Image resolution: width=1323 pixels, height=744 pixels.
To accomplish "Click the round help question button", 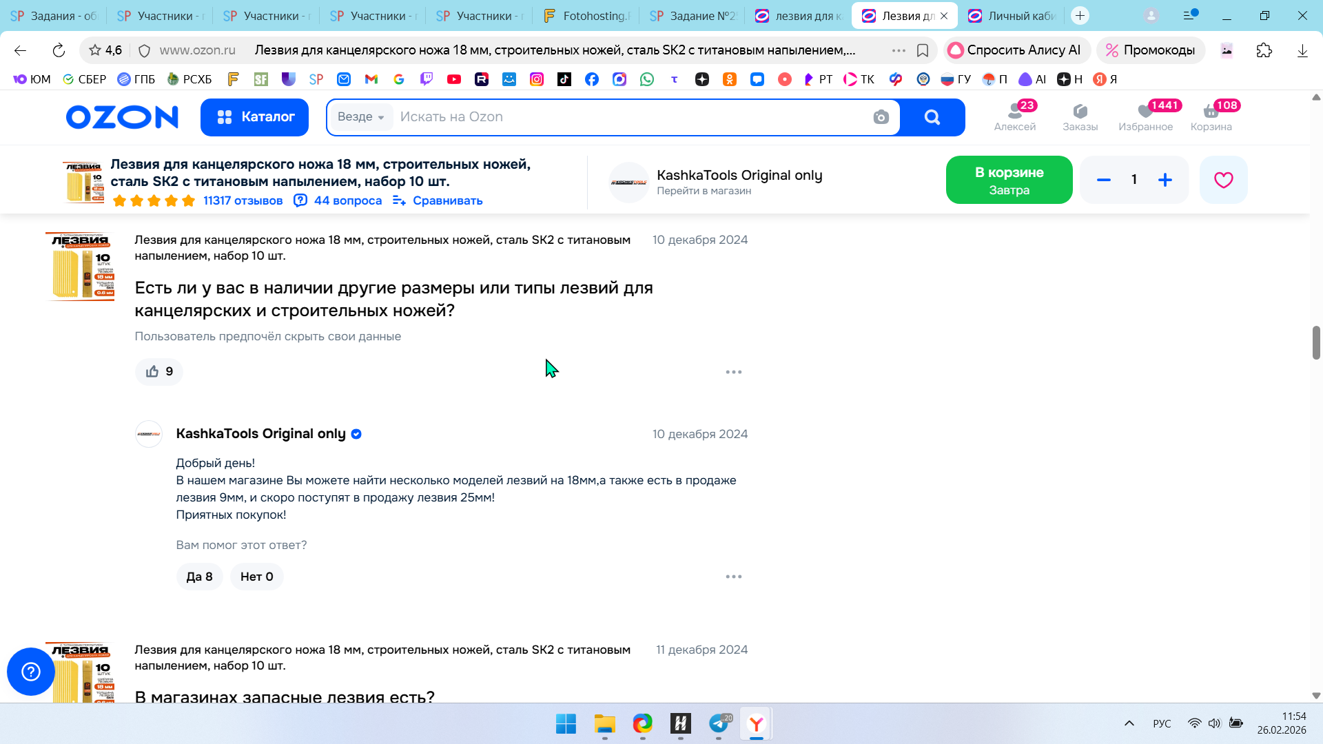I will 31,671.
